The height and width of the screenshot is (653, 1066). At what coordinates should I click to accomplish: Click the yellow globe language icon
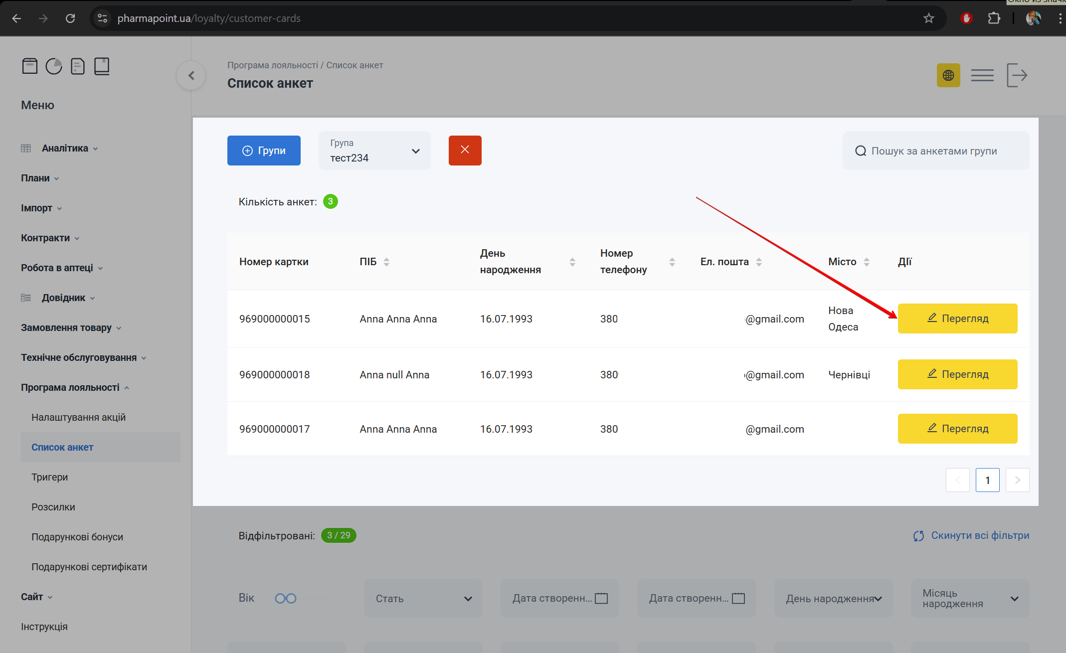(948, 75)
